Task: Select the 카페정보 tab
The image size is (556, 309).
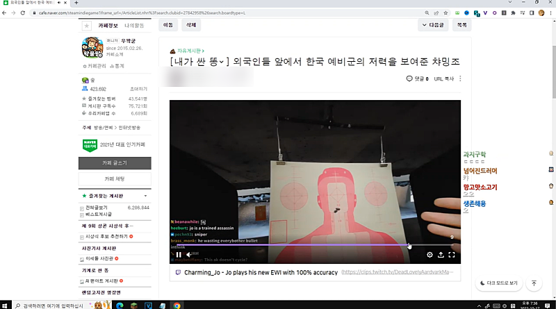Action: pyautogui.click(x=108, y=25)
